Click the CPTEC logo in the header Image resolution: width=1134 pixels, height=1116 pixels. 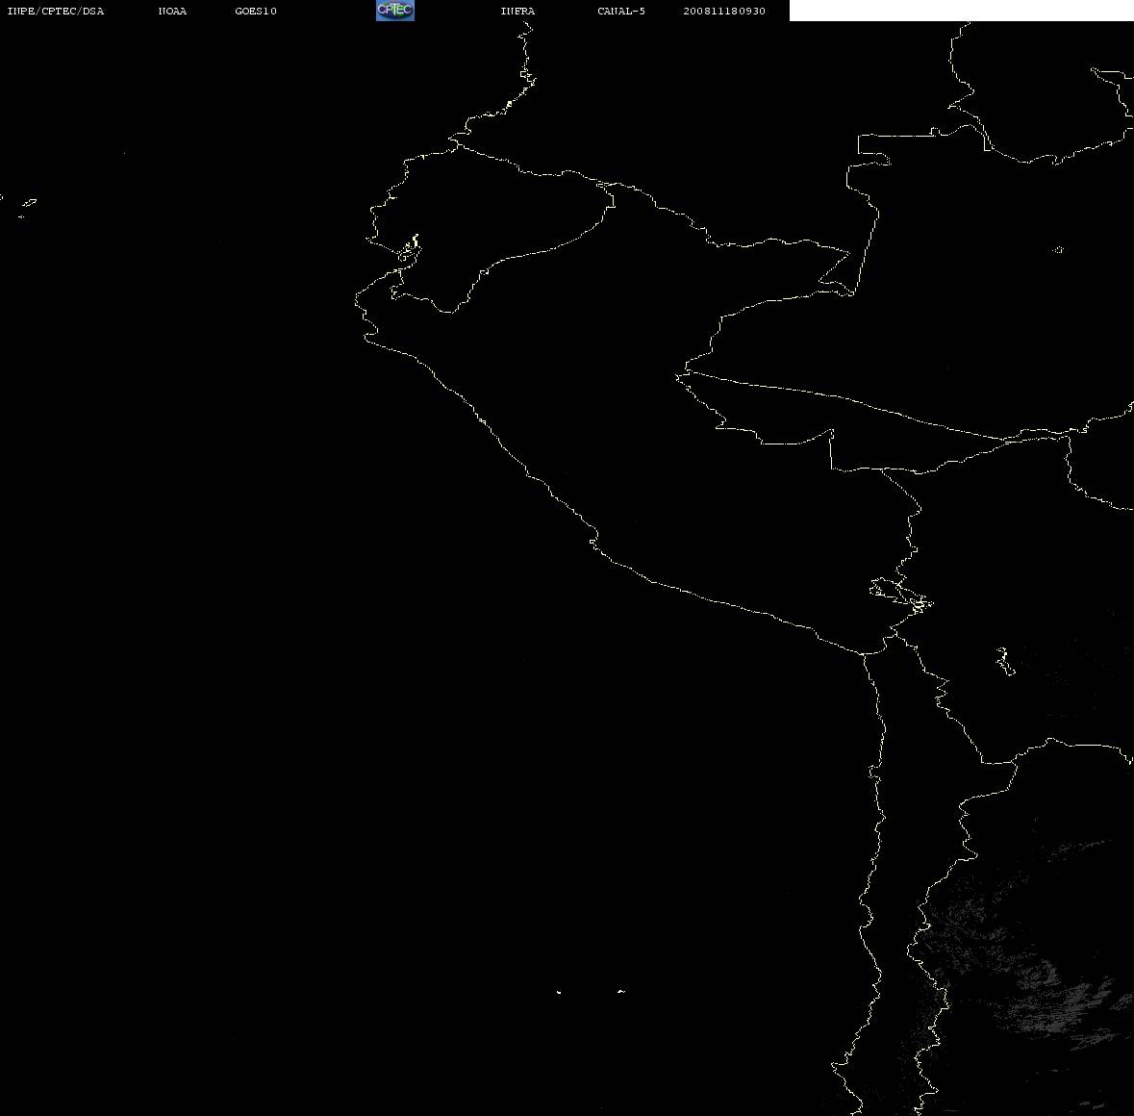point(395,11)
